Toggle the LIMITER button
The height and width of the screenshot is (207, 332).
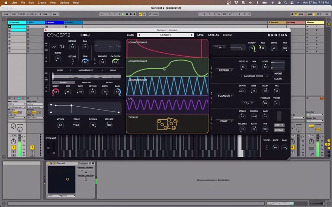pos(279,125)
